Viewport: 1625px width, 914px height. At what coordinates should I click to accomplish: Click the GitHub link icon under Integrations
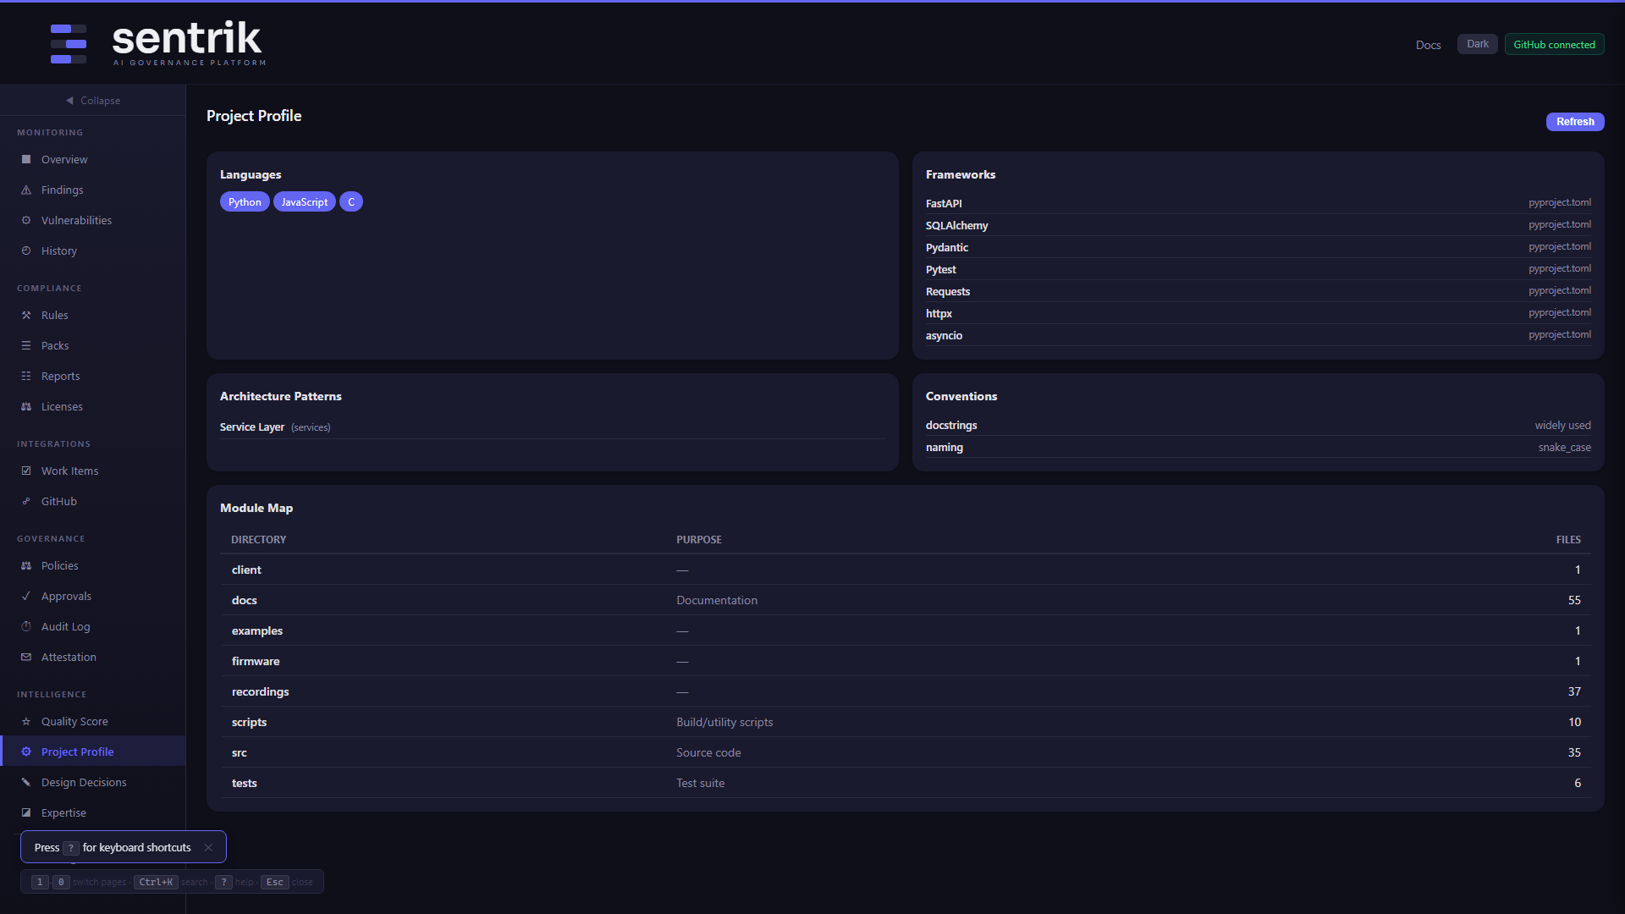click(26, 501)
